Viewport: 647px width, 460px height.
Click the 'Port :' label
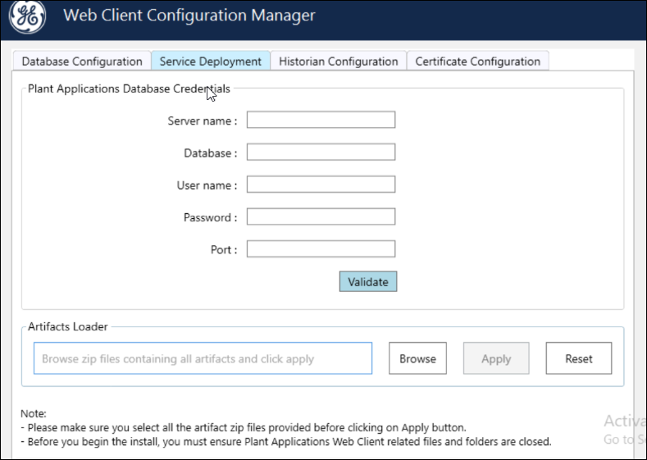click(224, 249)
